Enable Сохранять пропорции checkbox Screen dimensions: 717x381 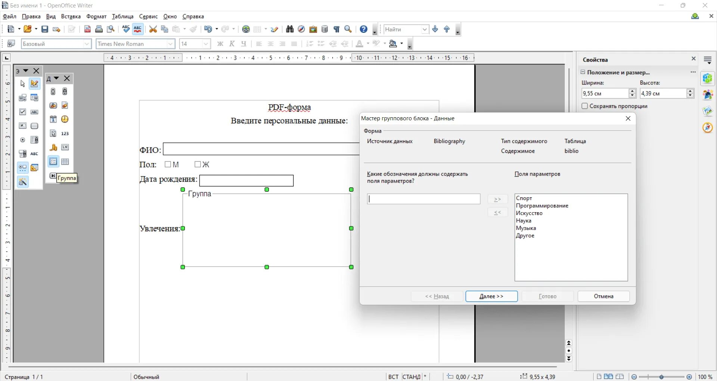[x=585, y=106]
